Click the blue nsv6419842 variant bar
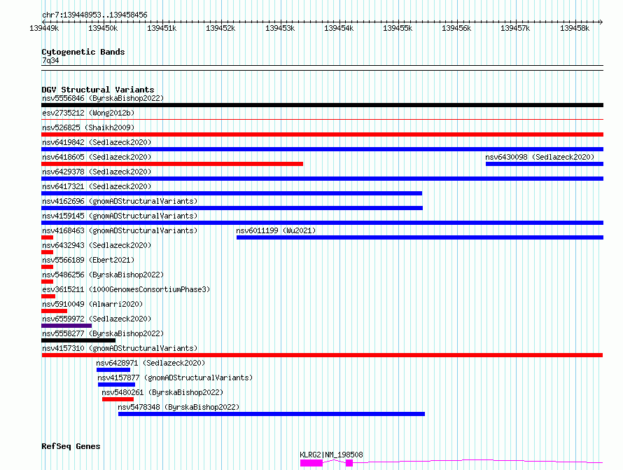Screen dimensions: 623x470 pos(322,149)
